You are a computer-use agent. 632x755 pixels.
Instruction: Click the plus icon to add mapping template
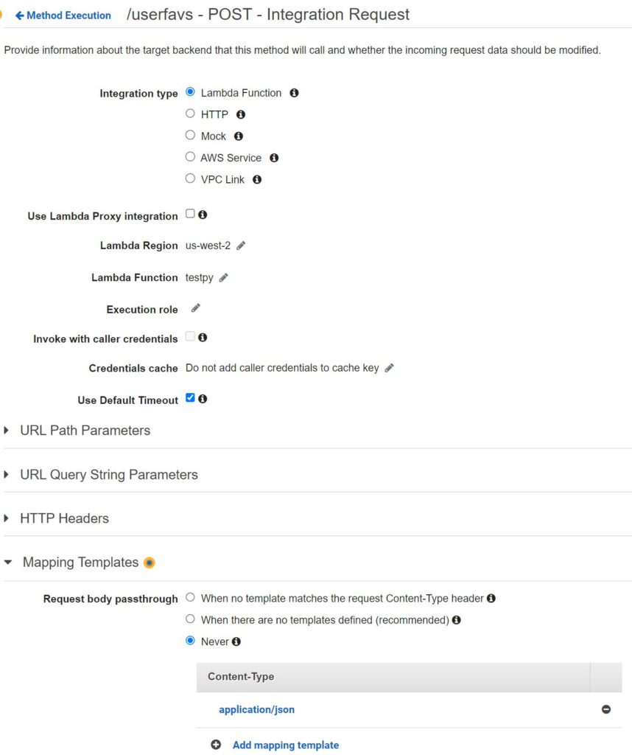pos(216,745)
